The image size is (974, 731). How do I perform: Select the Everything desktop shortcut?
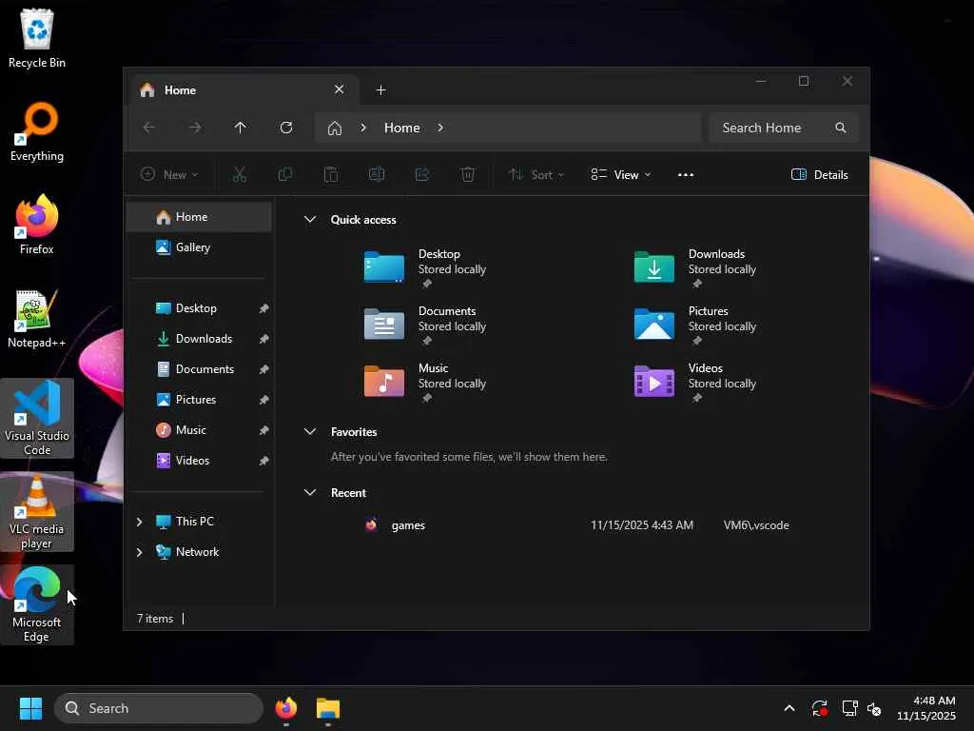(37, 132)
